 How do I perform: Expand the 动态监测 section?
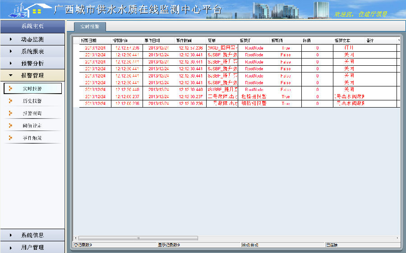[32, 40]
